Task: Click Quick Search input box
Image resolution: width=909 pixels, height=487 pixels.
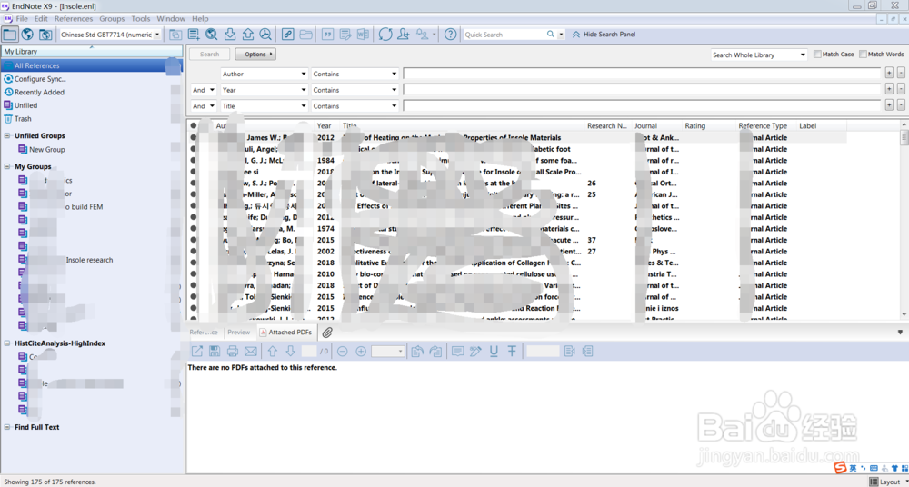Action: pos(504,35)
